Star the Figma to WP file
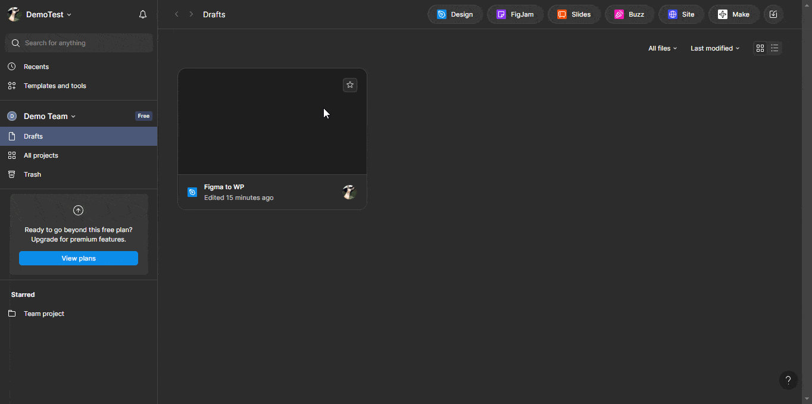 [x=350, y=85]
